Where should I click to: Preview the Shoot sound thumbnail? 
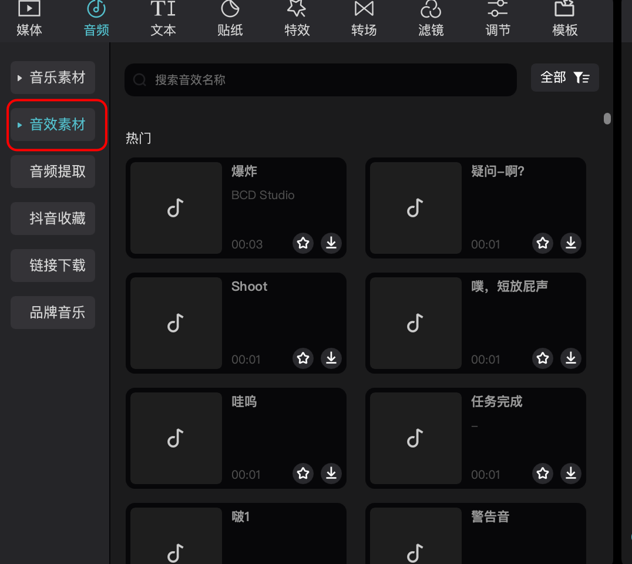176,323
